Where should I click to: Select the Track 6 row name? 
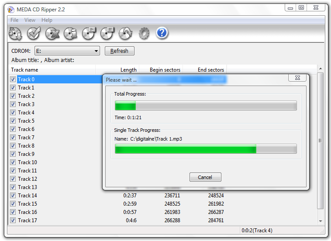26,129
